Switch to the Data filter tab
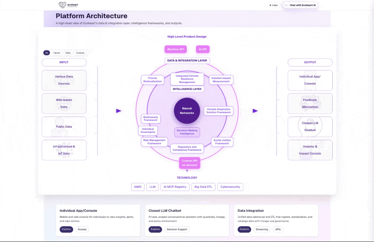This screenshot has height=242, width=374. coord(68,53)
